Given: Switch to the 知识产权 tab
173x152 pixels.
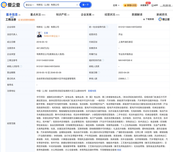Looking at the screenshot, I should 63,14.
